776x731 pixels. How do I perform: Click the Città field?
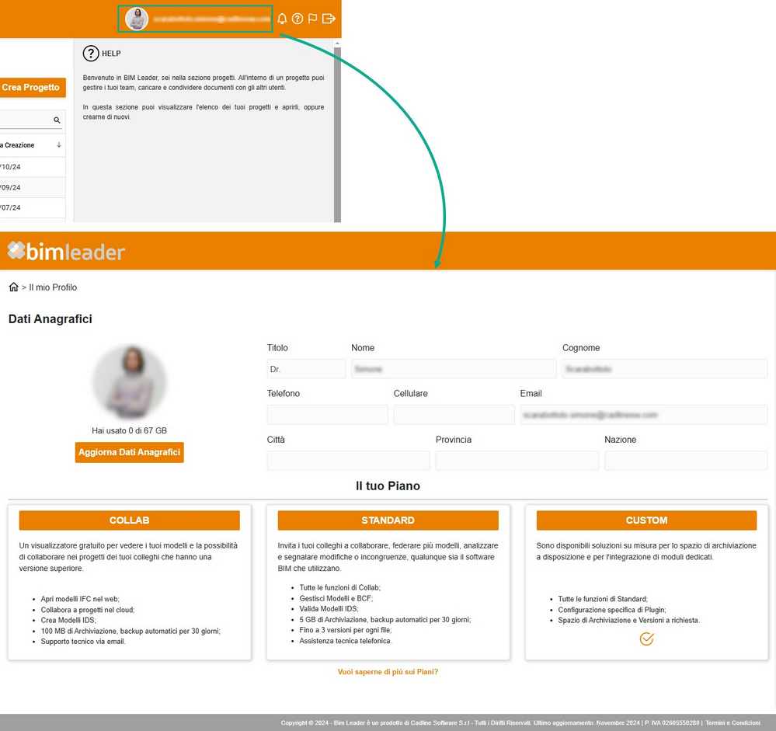[x=349, y=461]
